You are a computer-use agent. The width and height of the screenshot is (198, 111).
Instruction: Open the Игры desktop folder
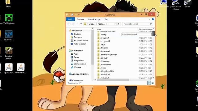coord(9,4)
